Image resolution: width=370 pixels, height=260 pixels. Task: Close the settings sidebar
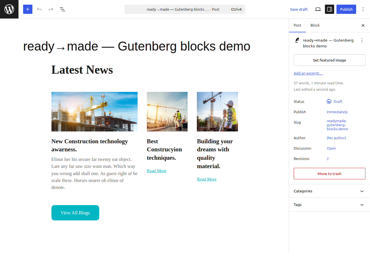363,25
